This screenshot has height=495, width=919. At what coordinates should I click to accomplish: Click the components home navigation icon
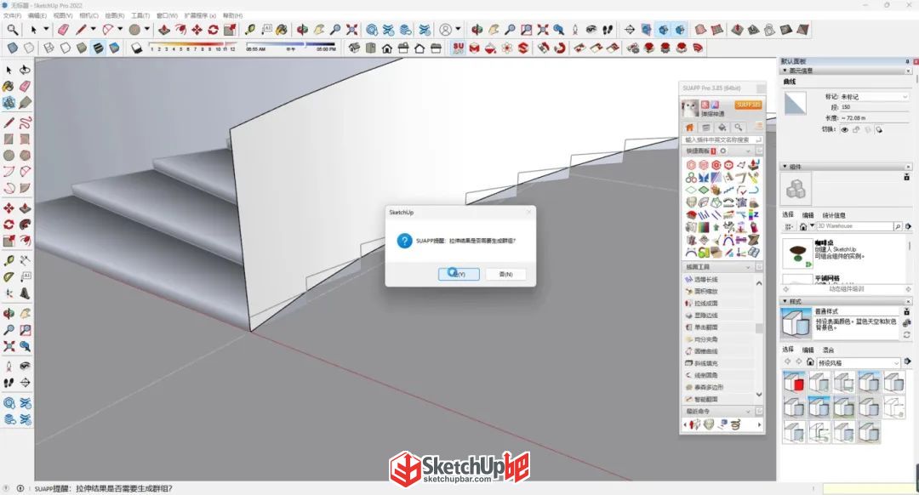coord(803,226)
